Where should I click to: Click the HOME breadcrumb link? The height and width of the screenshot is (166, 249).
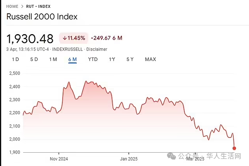[13, 6]
